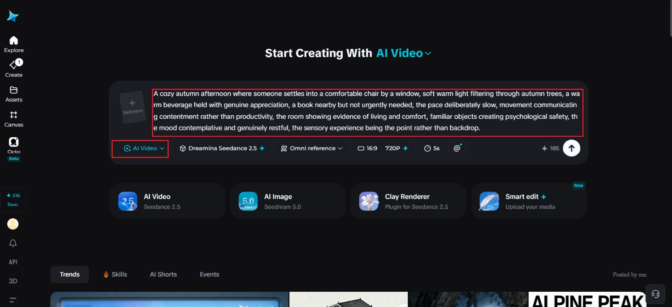Open the Canvas tool icon
This screenshot has width=672, height=307.
pyautogui.click(x=13, y=119)
